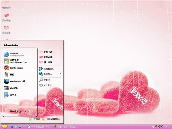This screenshot has width=172, height=129.
Task: Open the 画图 paint program
Action: click(x=12, y=74)
